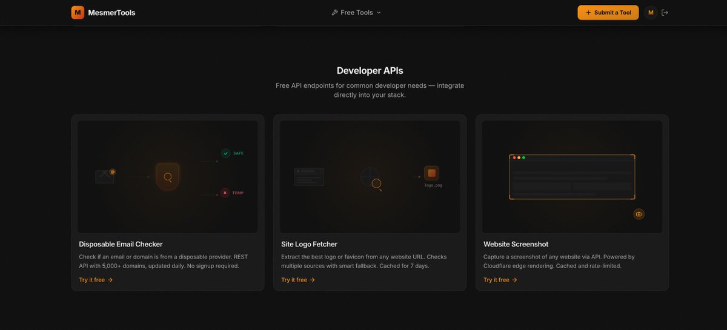
Task: Try Website Screenshot for free
Action: 500,280
